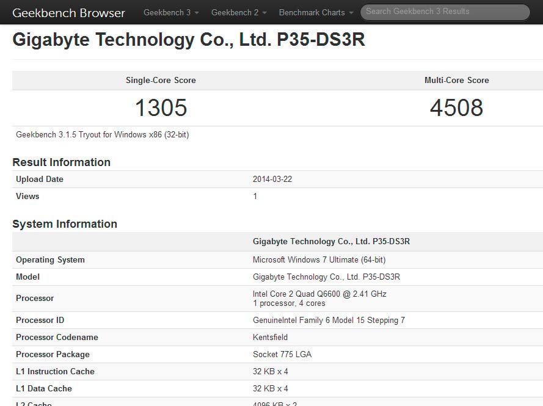Select the single-core score value 1305
The width and height of the screenshot is (543, 406).
161,107
